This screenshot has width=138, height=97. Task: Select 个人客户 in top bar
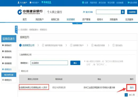(22, 2)
